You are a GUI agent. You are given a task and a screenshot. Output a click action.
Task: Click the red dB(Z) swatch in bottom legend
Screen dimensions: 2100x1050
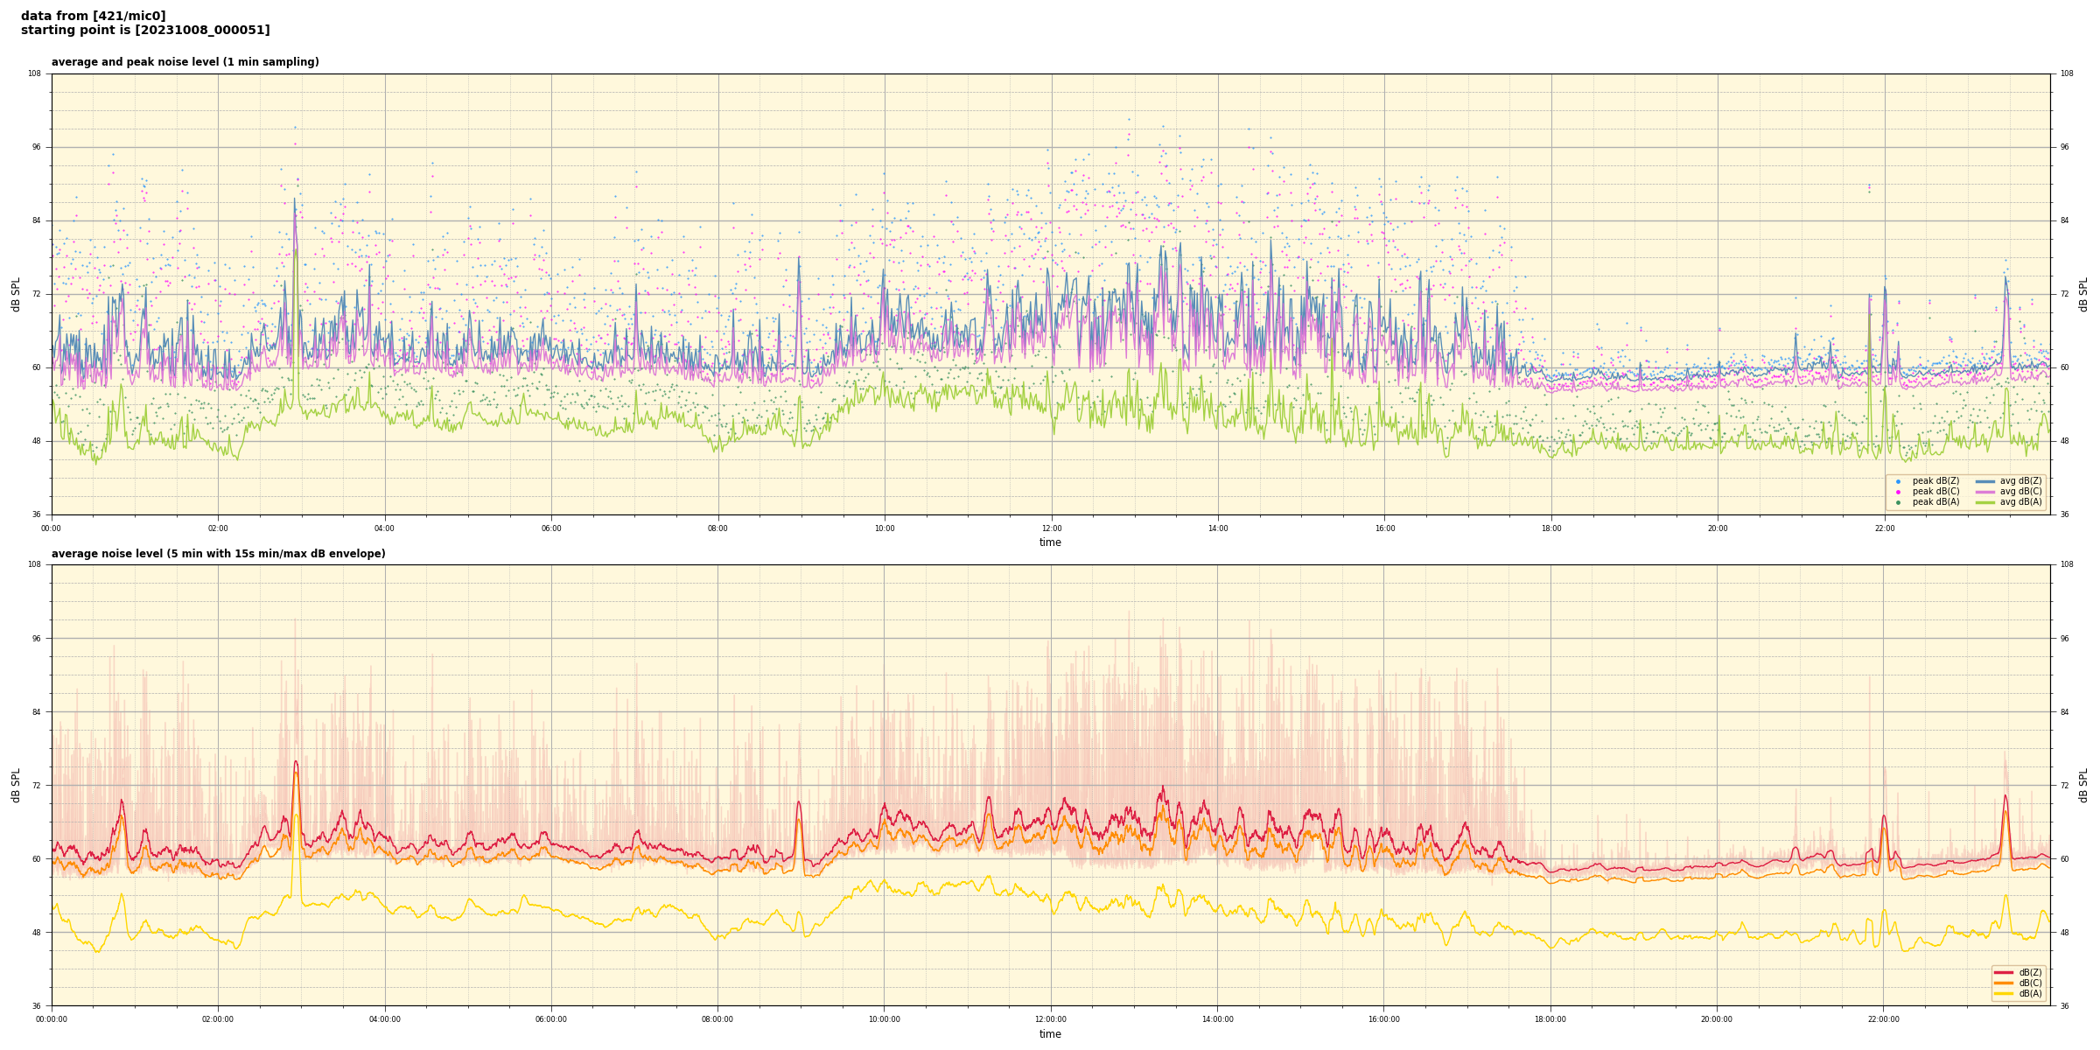pos(2004,972)
